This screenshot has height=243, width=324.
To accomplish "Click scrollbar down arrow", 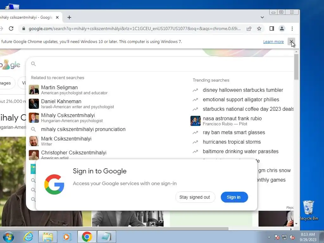I will [296, 224].
